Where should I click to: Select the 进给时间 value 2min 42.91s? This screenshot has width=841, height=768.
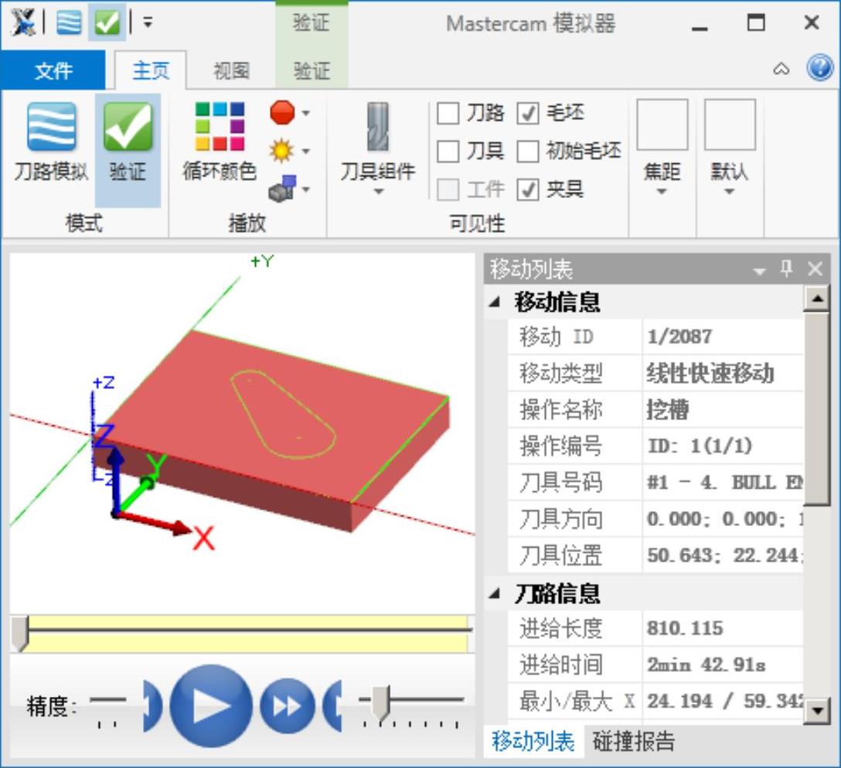706,664
